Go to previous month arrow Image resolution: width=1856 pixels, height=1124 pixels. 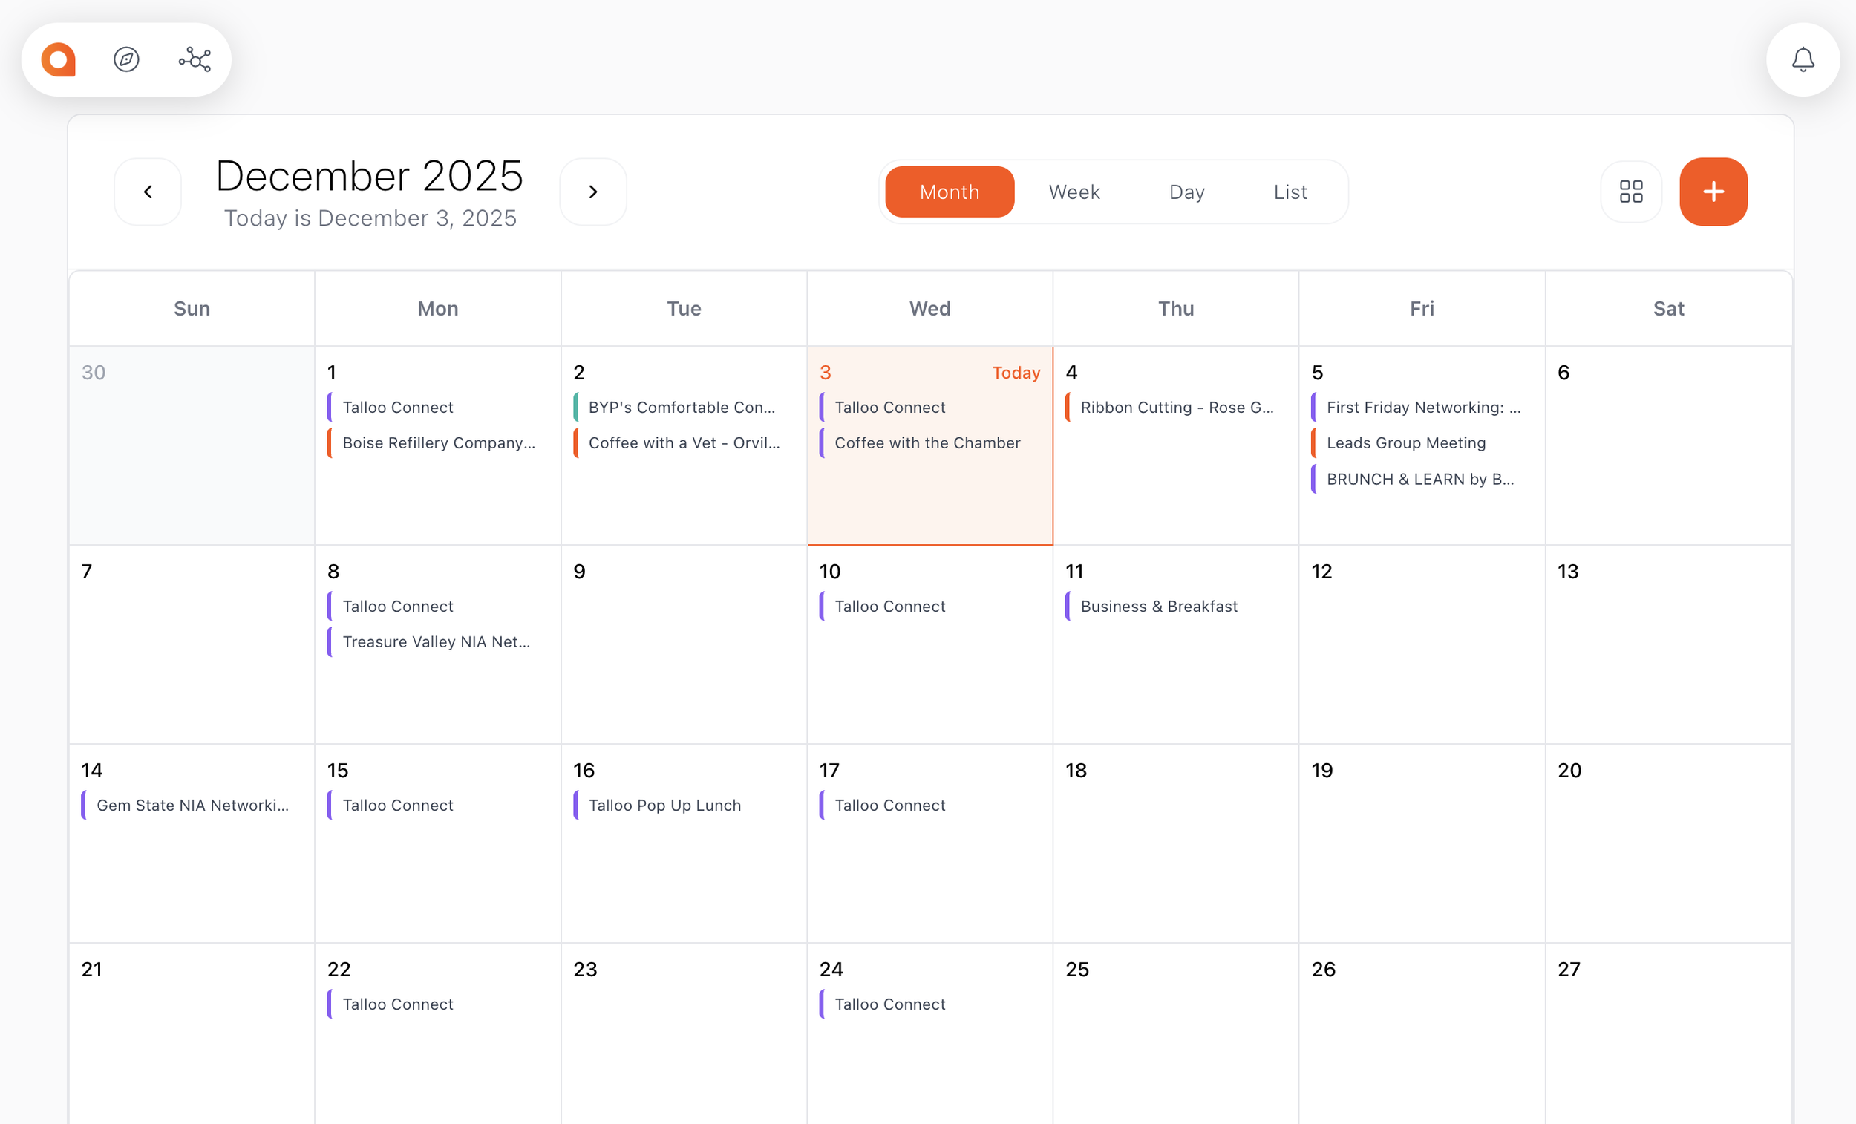pos(148,192)
